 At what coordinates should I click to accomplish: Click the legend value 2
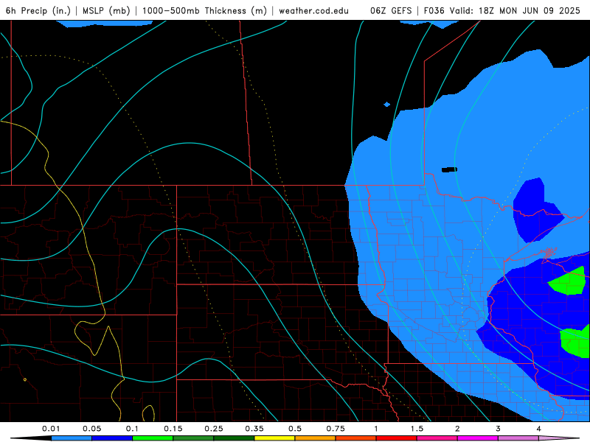[457, 429]
